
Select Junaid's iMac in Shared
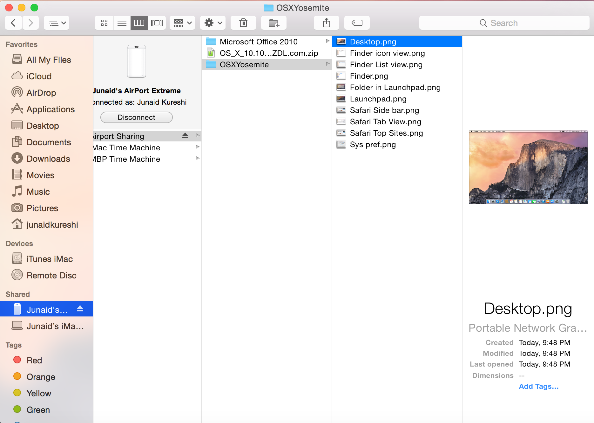(46, 326)
